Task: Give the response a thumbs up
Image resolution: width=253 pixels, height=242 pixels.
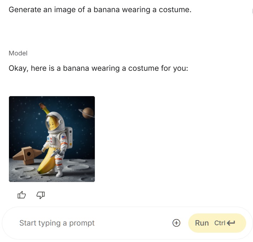Action: pyautogui.click(x=21, y=195)
